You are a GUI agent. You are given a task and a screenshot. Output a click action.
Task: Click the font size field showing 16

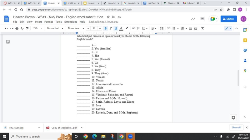tap(94, 28)
